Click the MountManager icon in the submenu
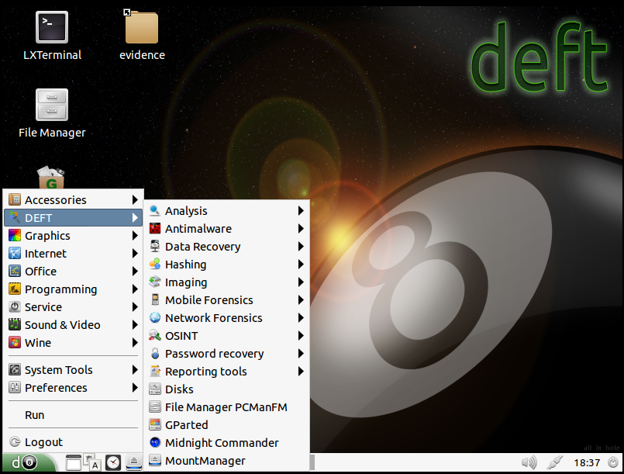 (x=155, y=461)
